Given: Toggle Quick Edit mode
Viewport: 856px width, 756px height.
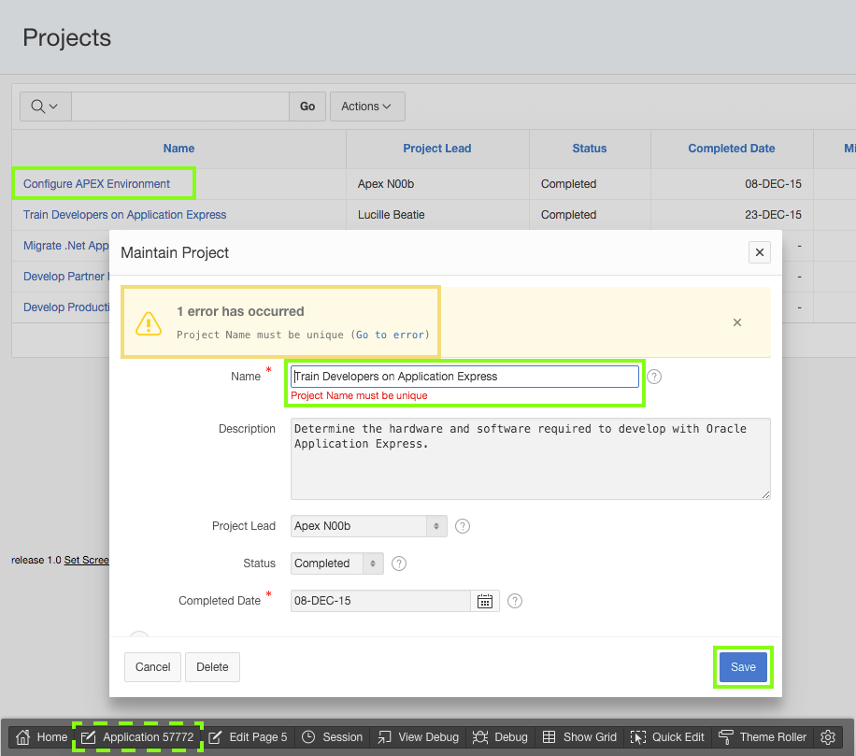Looking at the screenshot, I should (667, 737).
